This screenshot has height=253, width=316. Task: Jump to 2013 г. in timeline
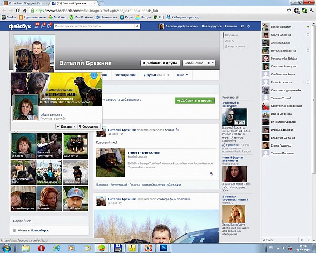[x=229, y=41]
